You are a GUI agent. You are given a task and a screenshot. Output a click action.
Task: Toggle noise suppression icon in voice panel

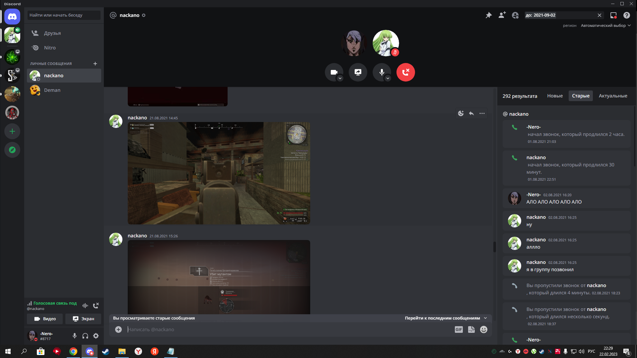85,306
